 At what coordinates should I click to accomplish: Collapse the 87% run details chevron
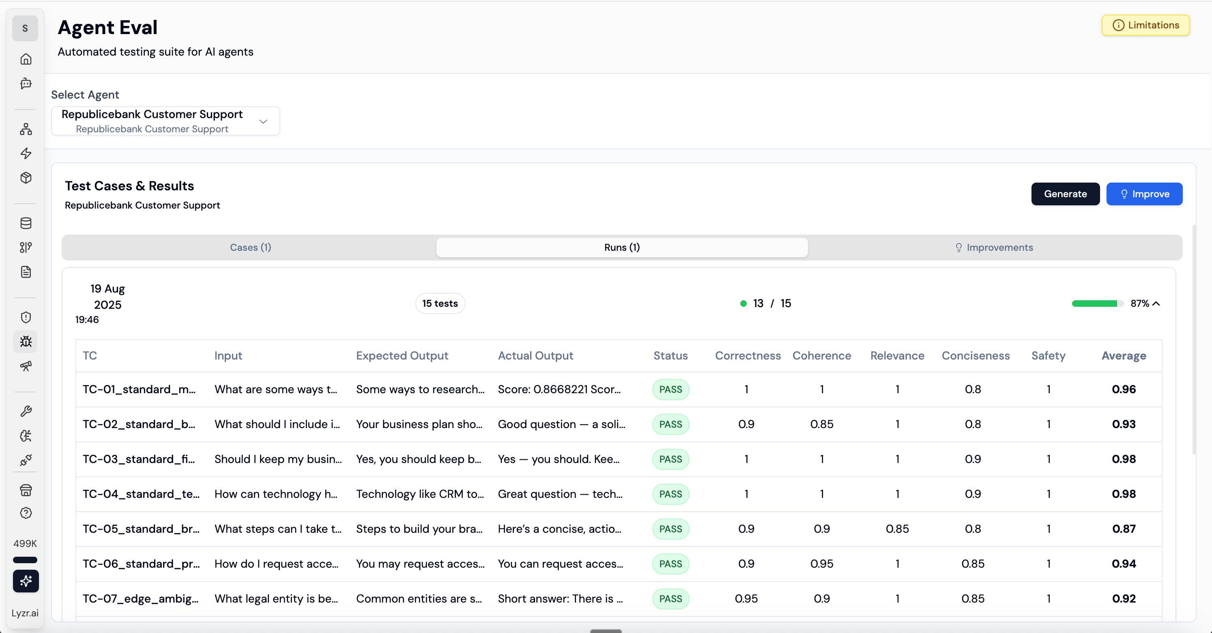pos(1156,304)
